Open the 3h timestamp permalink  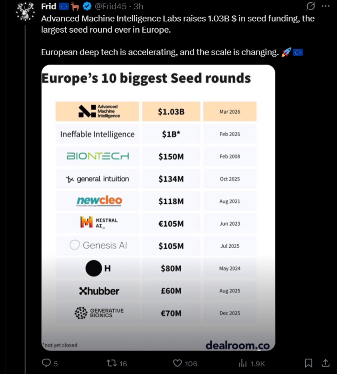point(138,6)
